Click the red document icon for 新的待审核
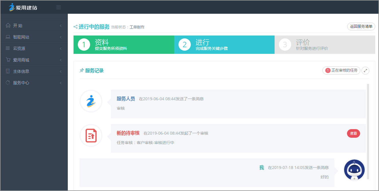 tap(91, 135)
